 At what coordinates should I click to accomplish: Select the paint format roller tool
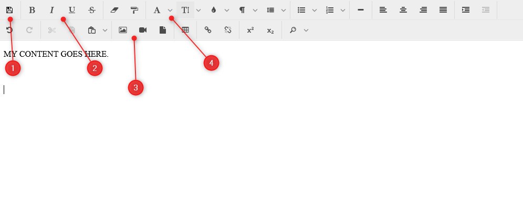[134, 10]
